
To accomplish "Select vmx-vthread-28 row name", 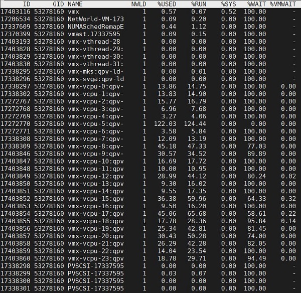I will tap(94, 42).
